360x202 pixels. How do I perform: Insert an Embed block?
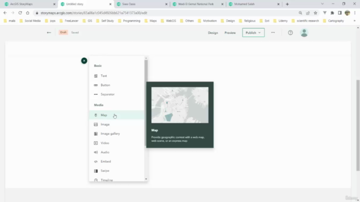(x=116, y=162)
